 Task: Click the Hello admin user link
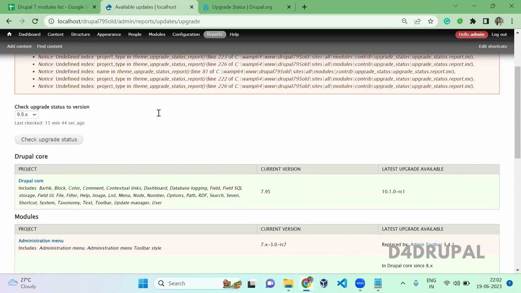pyautogui.click(x=471, y=34)
